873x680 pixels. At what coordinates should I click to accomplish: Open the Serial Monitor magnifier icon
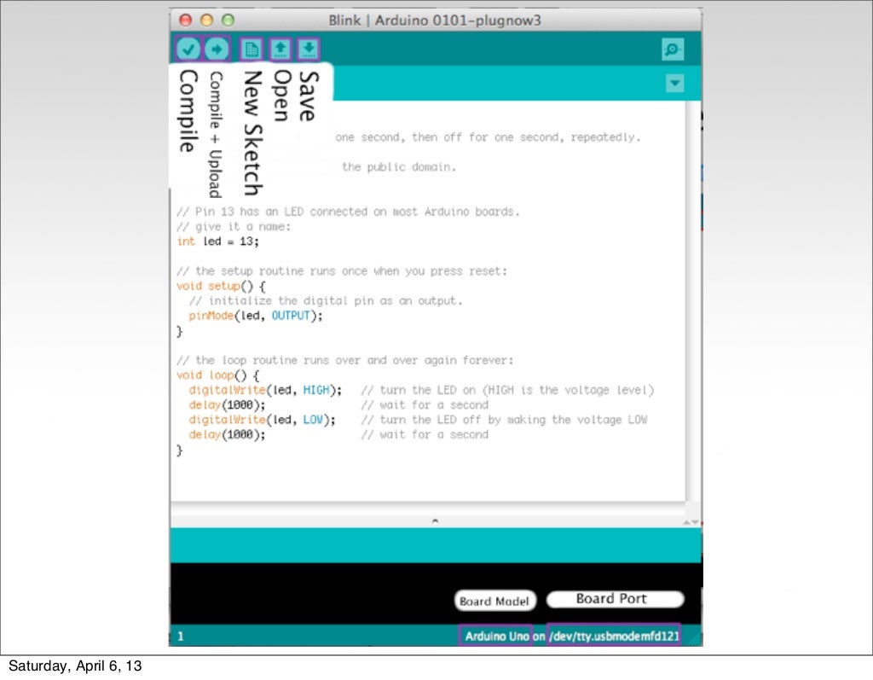673,49
